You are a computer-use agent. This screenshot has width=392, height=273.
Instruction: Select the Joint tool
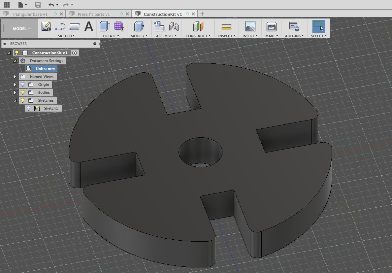coord(174,26)
